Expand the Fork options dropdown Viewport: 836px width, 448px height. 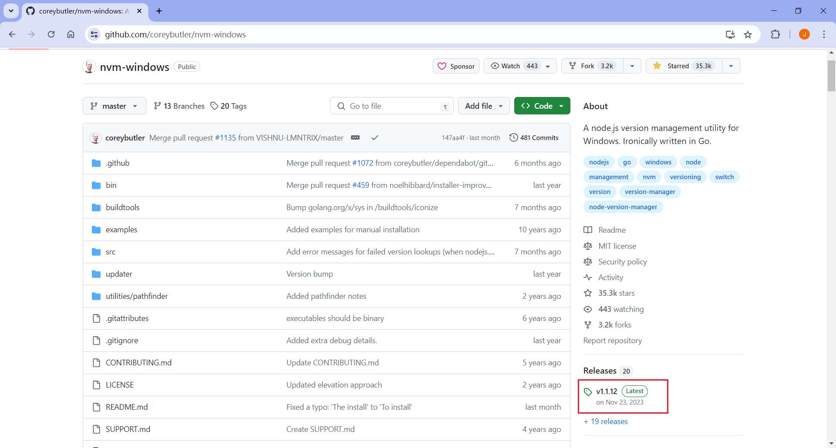(x=632, y=66)
